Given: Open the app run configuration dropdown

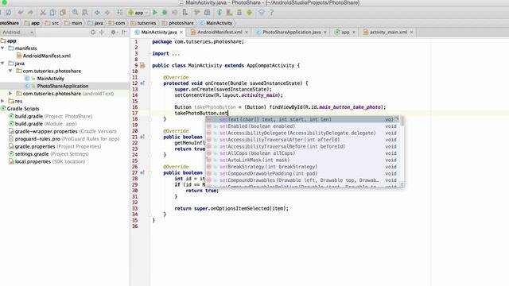Looking at the screenshot, I should 138,13.
